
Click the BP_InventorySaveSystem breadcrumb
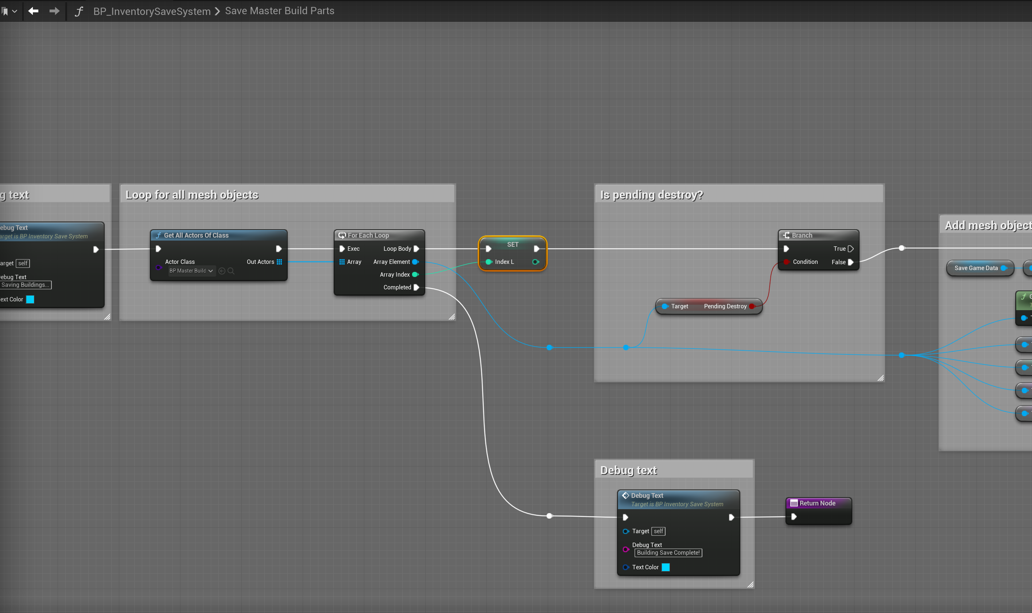[152, 11]
